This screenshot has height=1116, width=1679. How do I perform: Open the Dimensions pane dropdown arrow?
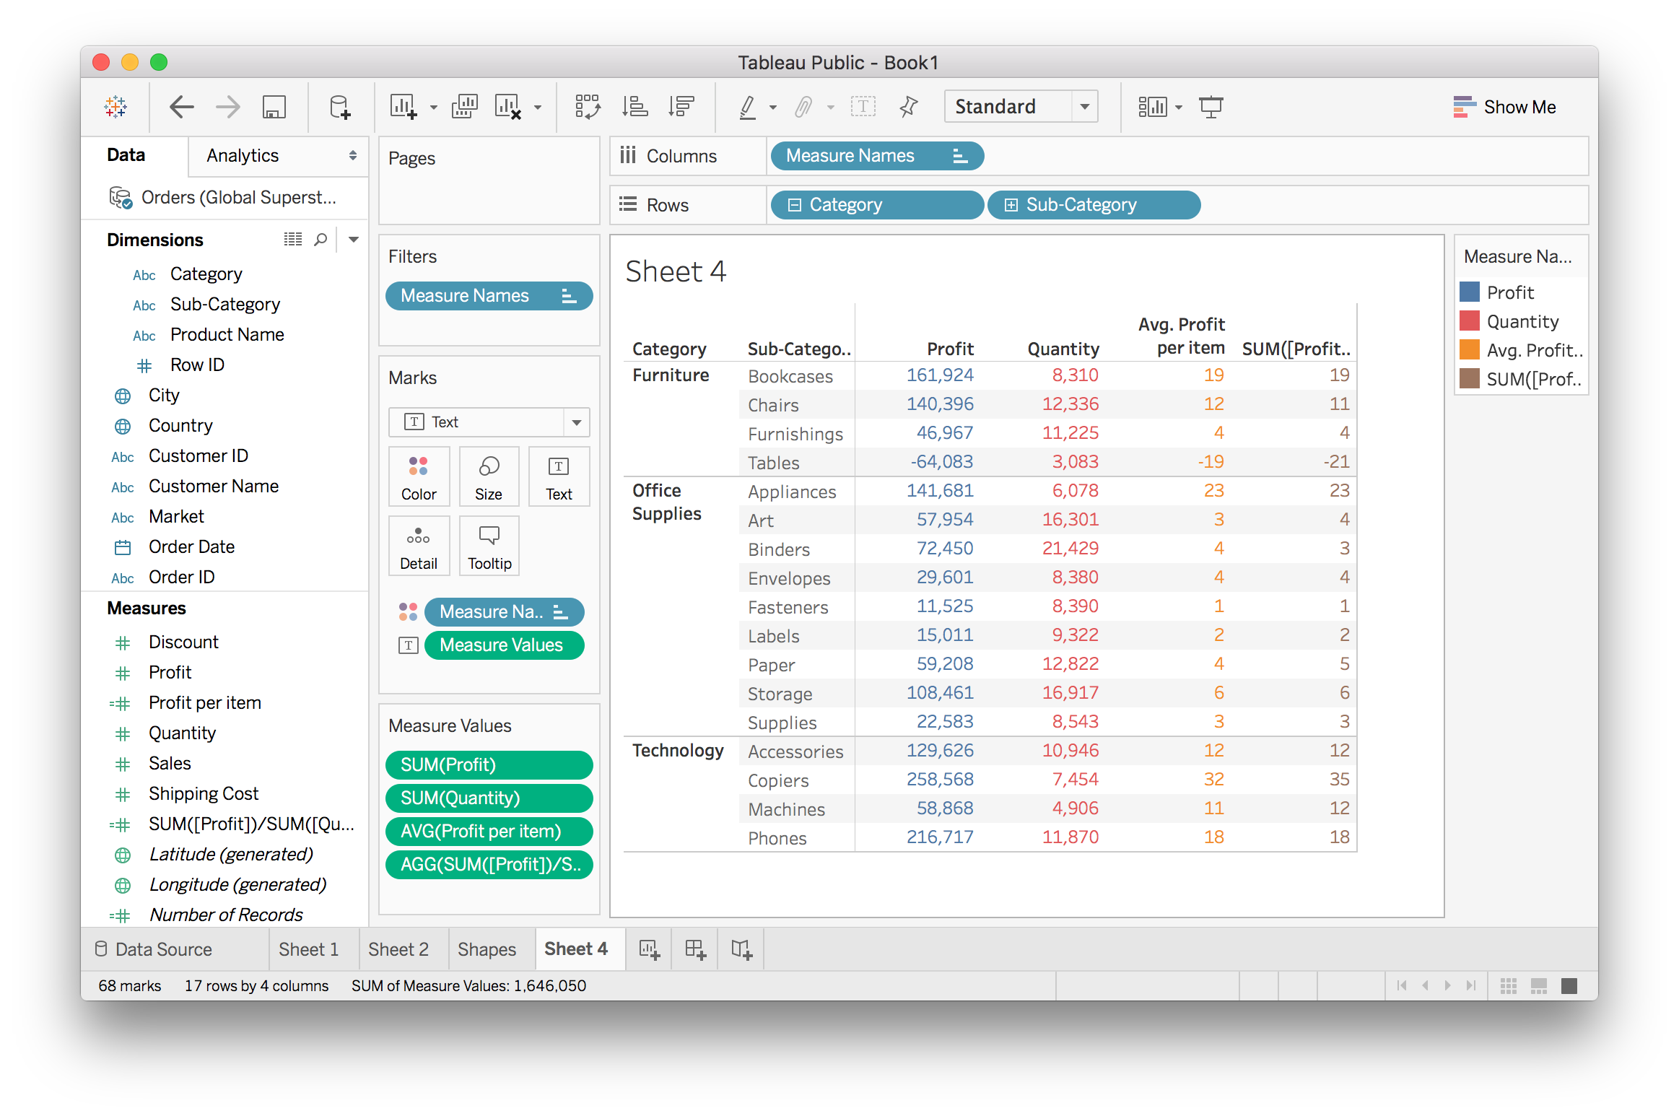click(354, 240)
